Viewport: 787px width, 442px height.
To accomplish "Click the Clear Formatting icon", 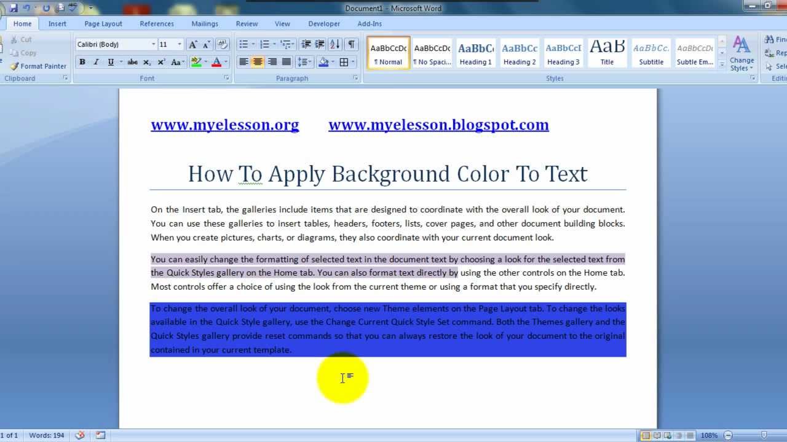I will point(223,44).
